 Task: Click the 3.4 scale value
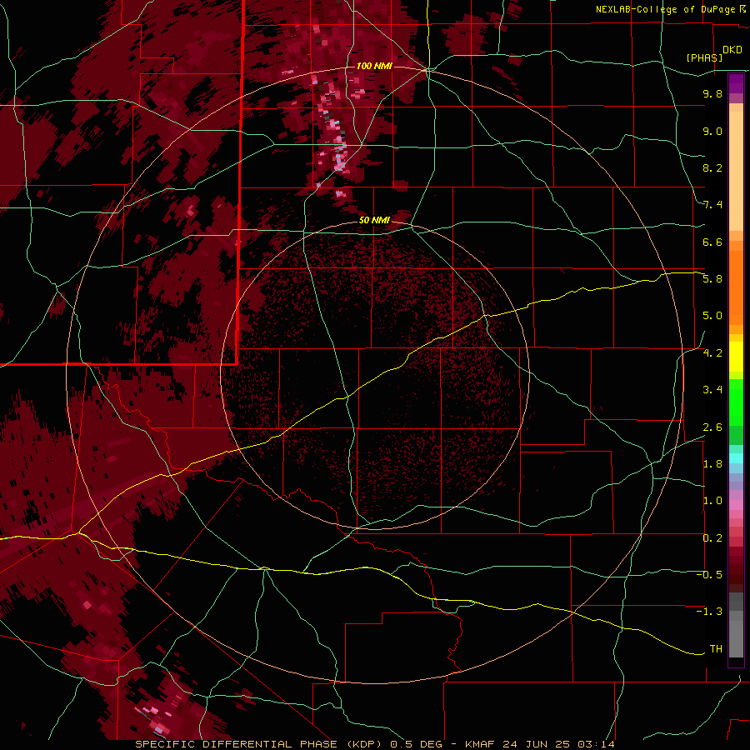(712, 390)
